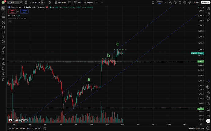Switch to the 4h interval
Screen dimensions: 211x131
click(36, 2)
